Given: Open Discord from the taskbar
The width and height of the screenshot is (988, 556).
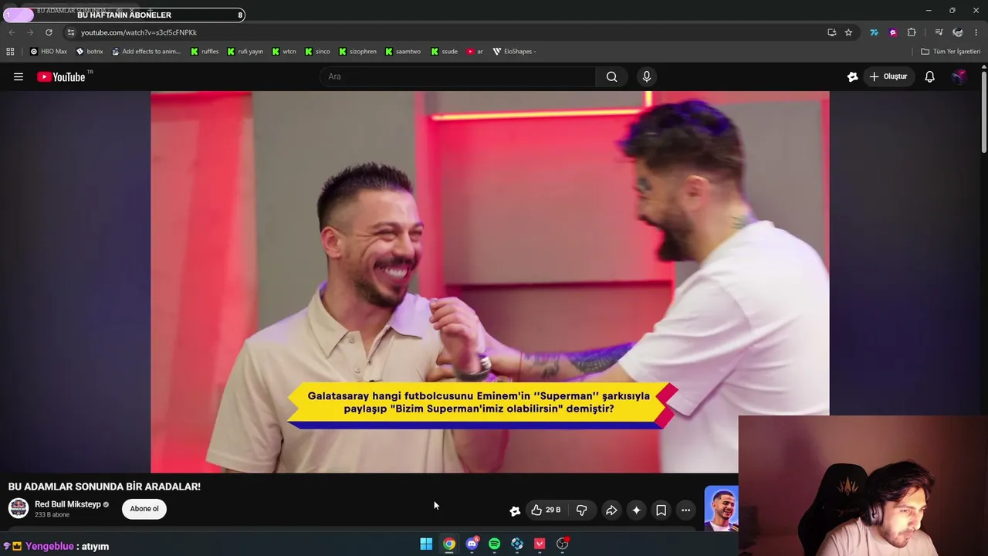Looking at the screenshot, I should [472, 544].
